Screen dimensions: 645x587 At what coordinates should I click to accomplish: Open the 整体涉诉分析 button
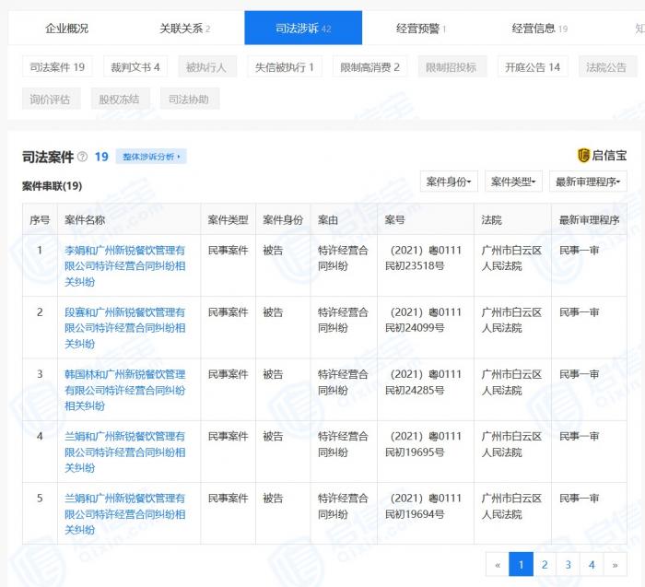pyautogui.click(x=151, y=157)
